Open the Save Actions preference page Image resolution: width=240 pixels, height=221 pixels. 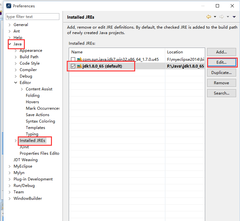point(37,115)
